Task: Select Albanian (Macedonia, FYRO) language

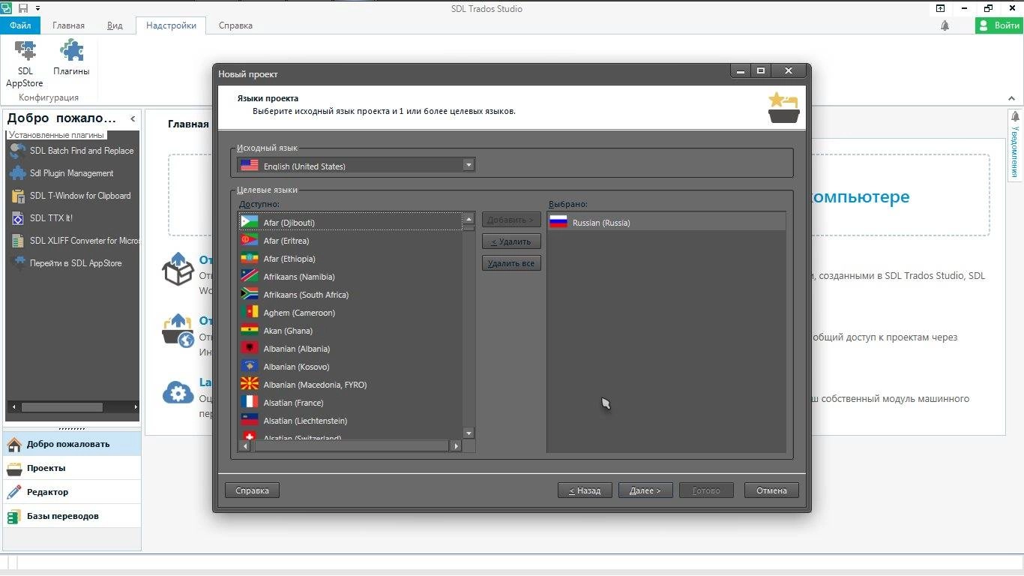Action: (351, 385)
